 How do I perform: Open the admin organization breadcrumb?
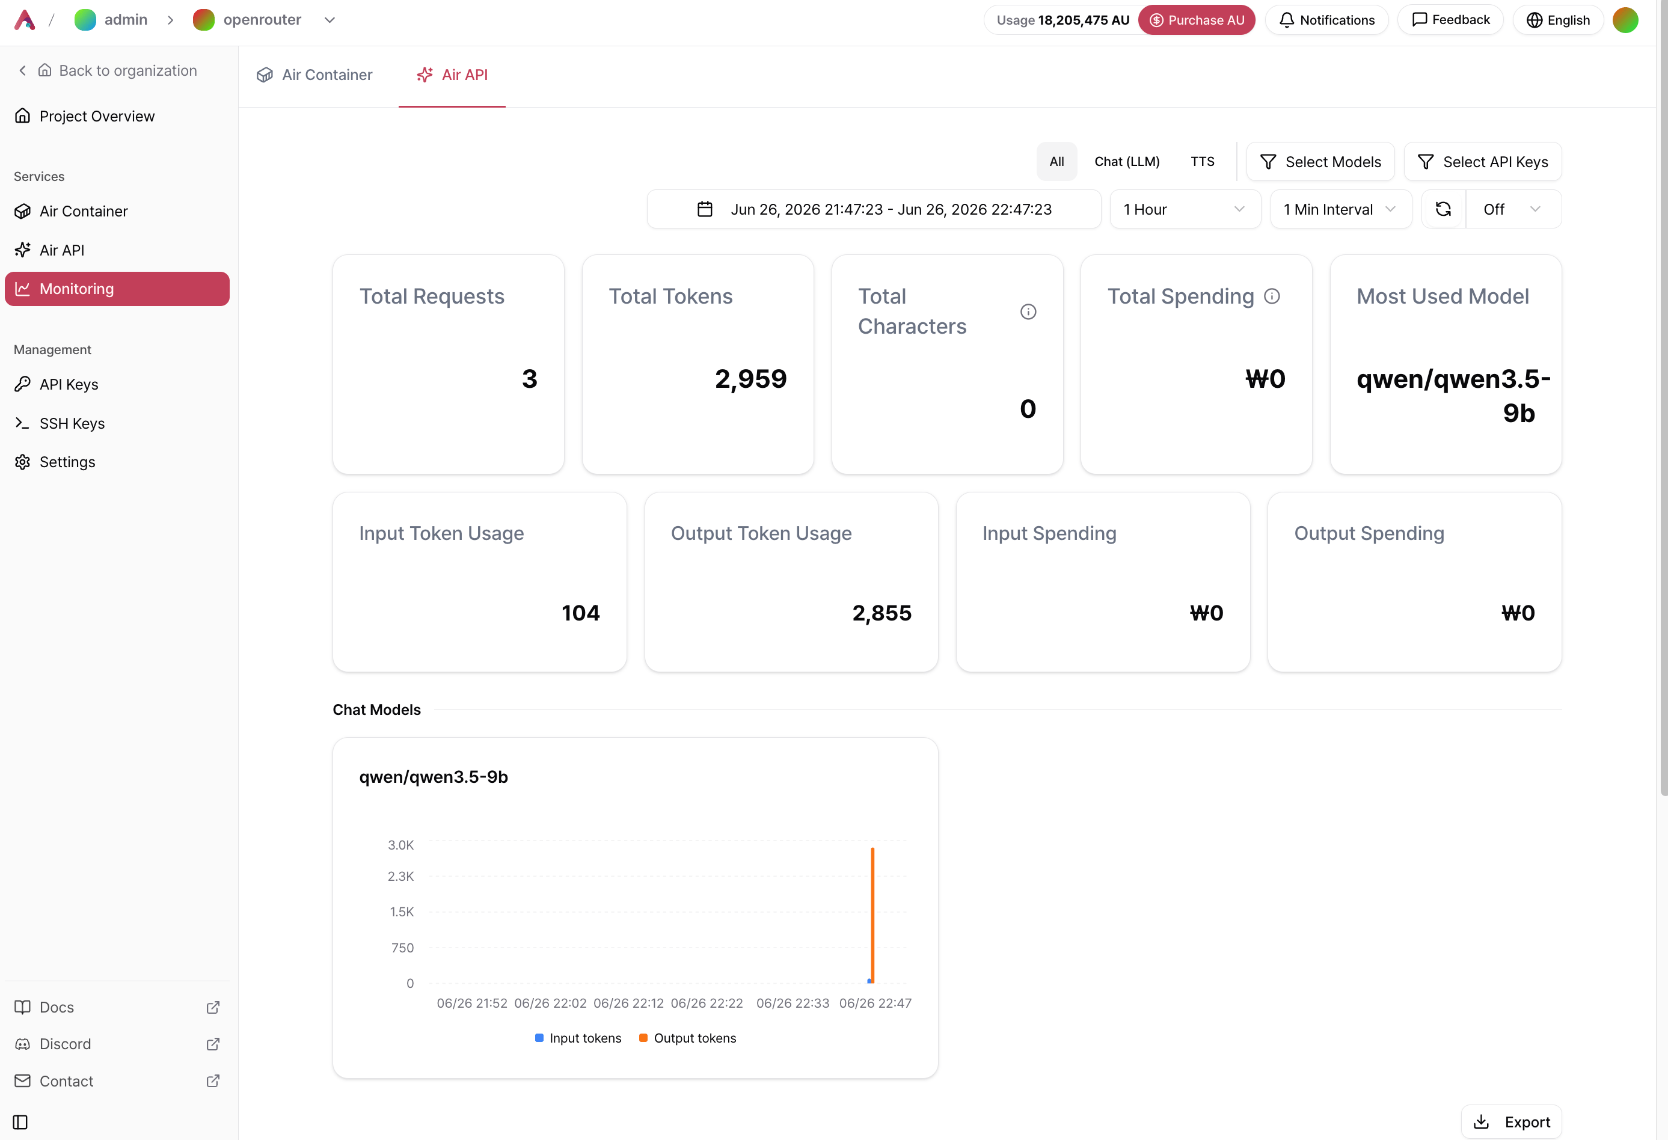click(x=111, y=20)
